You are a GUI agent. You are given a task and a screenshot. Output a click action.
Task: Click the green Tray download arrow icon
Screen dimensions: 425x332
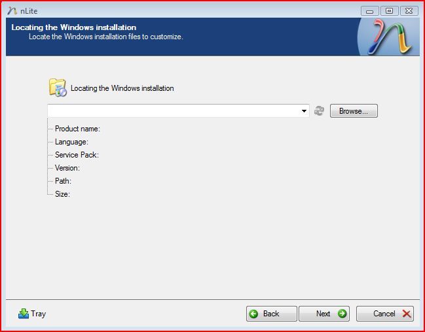tap(24, 314)
